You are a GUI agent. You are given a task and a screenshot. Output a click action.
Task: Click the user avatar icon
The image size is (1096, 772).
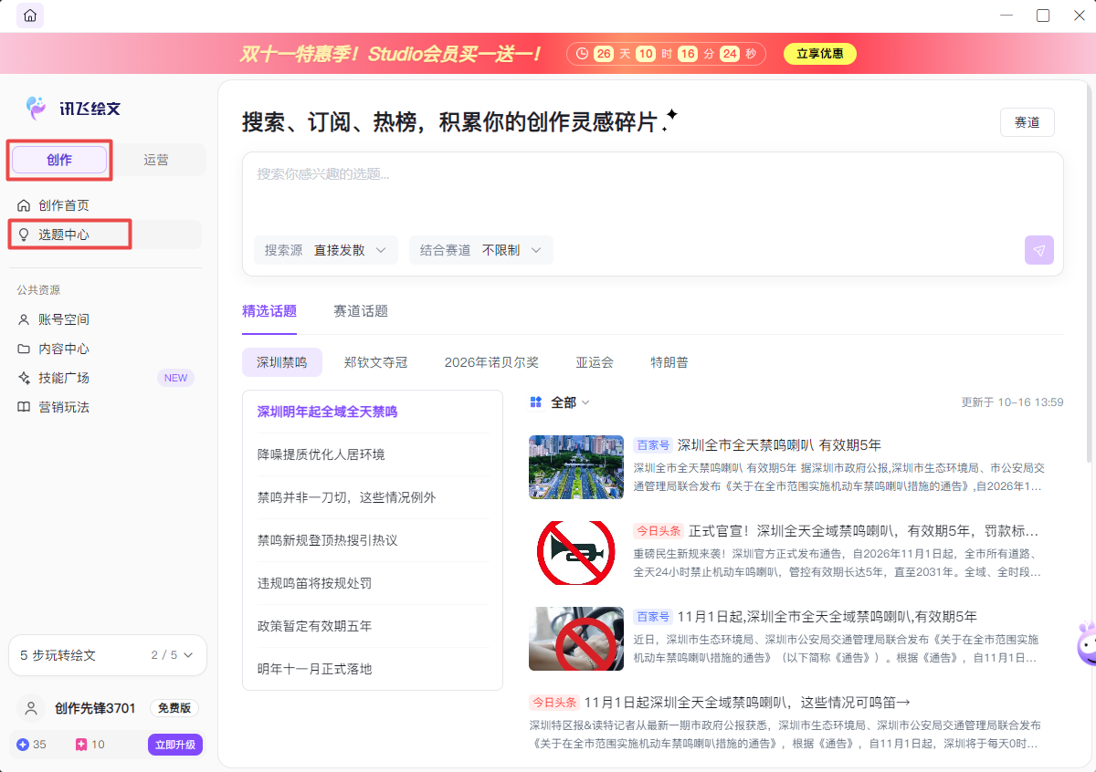[33, 708]
